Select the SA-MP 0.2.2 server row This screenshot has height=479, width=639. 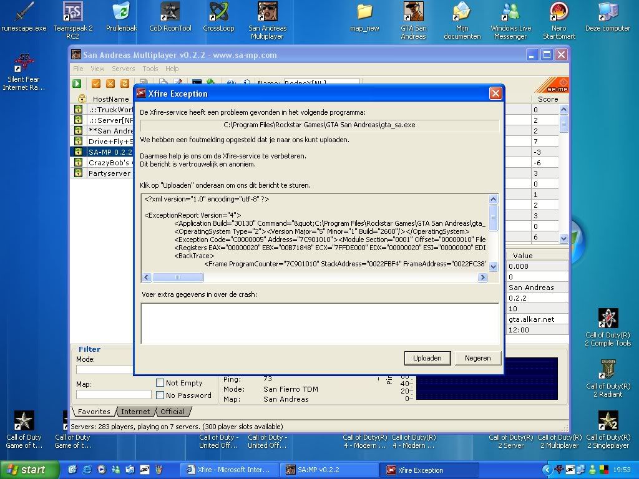tap(110, 152)
